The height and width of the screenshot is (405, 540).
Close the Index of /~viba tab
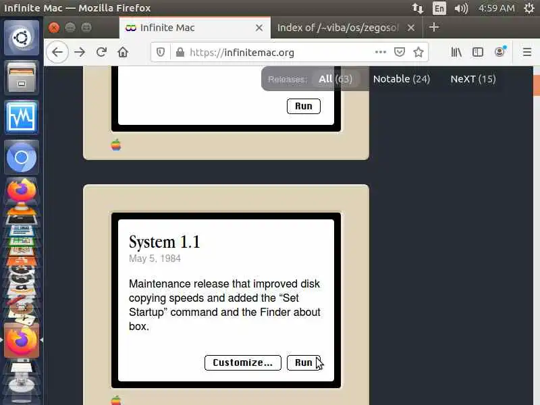[411, 28]
